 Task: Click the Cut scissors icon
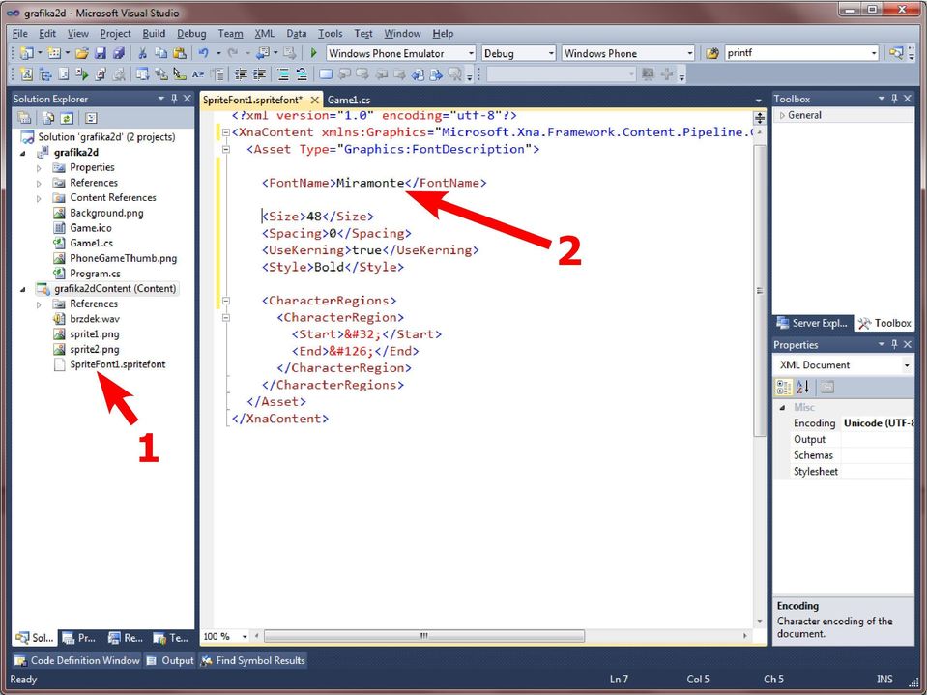[142, 53]
